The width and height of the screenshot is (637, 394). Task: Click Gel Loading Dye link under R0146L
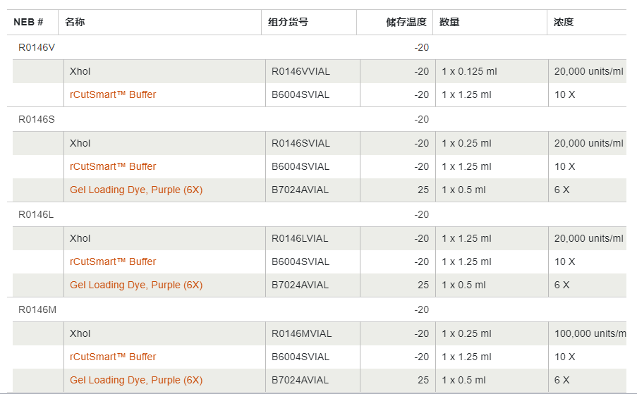(x=136, y=285)
